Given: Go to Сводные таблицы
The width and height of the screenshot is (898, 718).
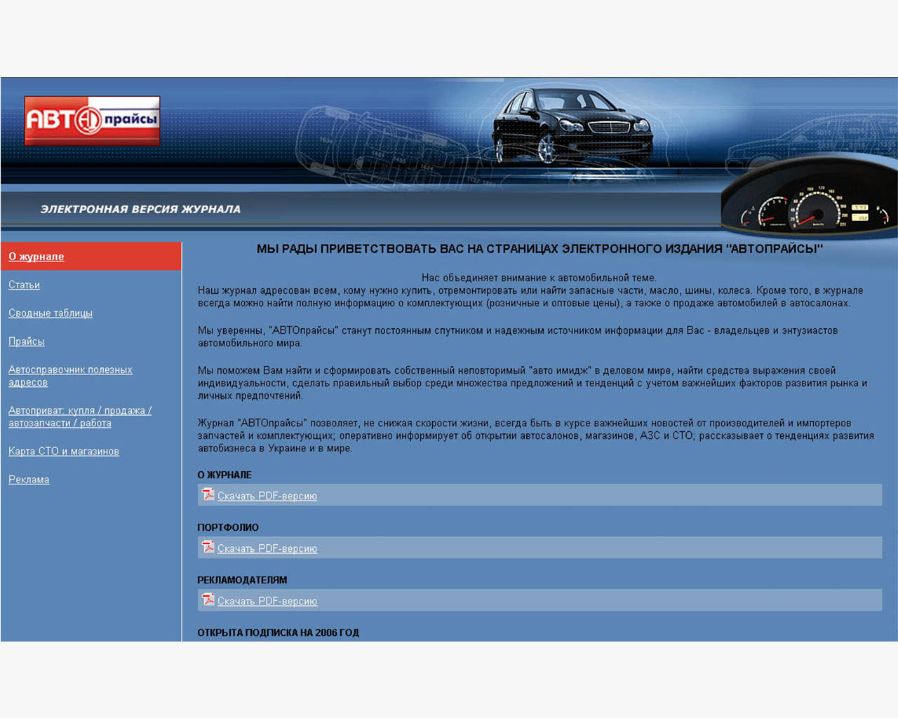Looking at the screenshot, I should pos(51,313).
